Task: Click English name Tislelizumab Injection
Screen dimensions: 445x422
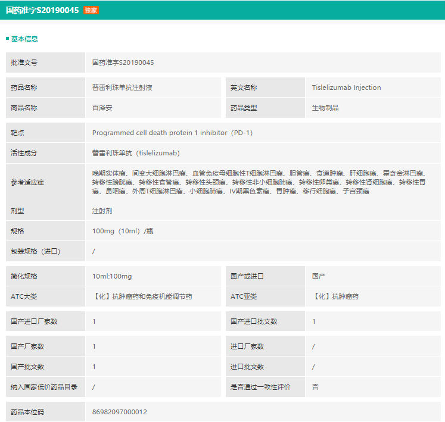Action: [346, 87]
